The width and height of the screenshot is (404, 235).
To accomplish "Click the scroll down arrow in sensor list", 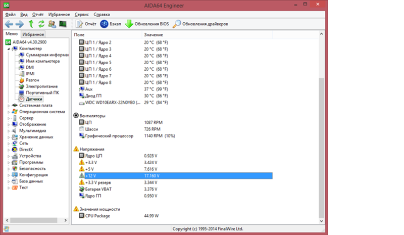I will (x=321, y=221).
